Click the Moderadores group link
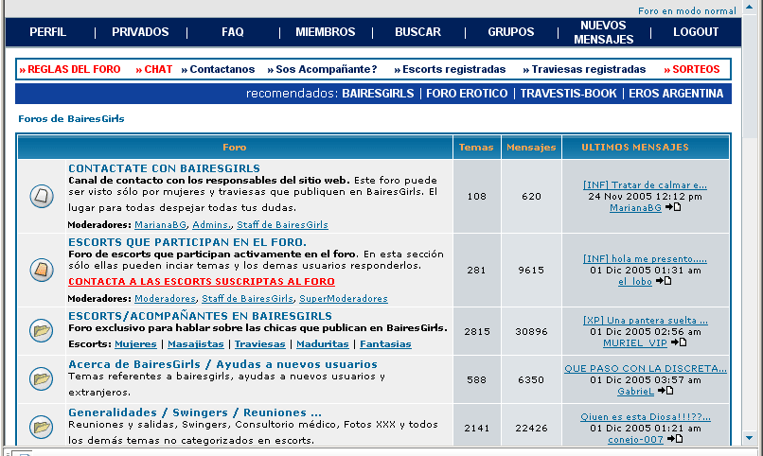The height and width of the screenshot is (456, 763). 165,299
